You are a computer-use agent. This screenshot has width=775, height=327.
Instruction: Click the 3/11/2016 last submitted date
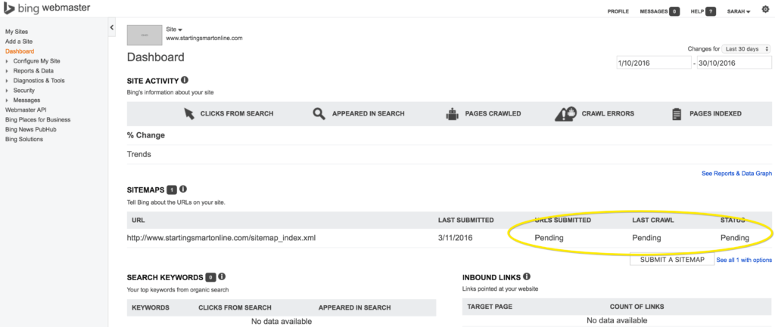(x=455, y=238)
